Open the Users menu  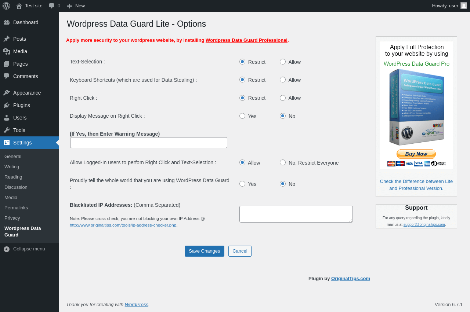[x=29, y=118]
